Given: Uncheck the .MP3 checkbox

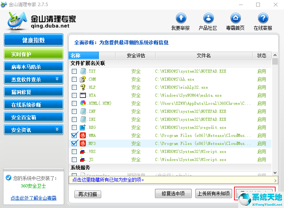Looking at the screenshot, I should [x=74, y=143].
